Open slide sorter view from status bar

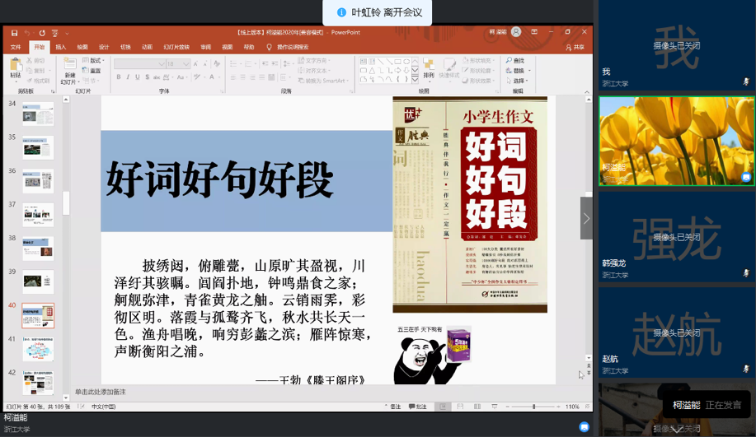pyautogui.click(x=460, y=407)
